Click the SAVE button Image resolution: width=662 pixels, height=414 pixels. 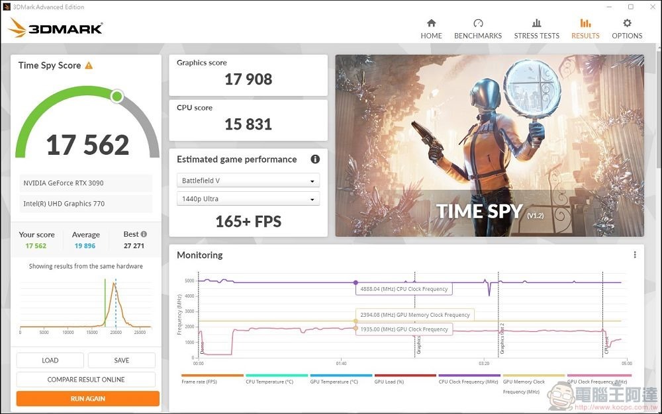click(122, 360)
